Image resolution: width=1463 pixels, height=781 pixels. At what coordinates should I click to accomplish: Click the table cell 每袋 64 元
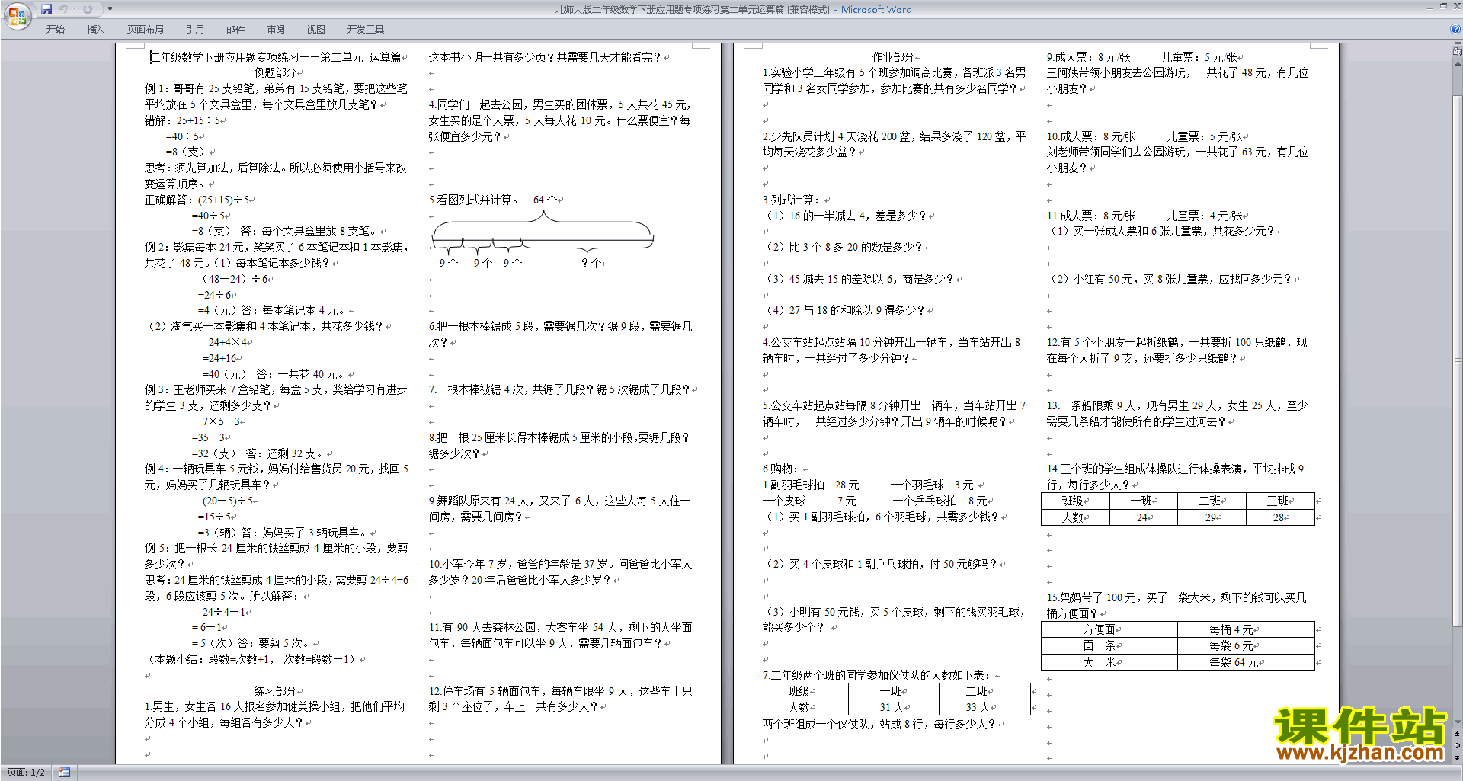pyautogui.click(x=1246, y=662)
